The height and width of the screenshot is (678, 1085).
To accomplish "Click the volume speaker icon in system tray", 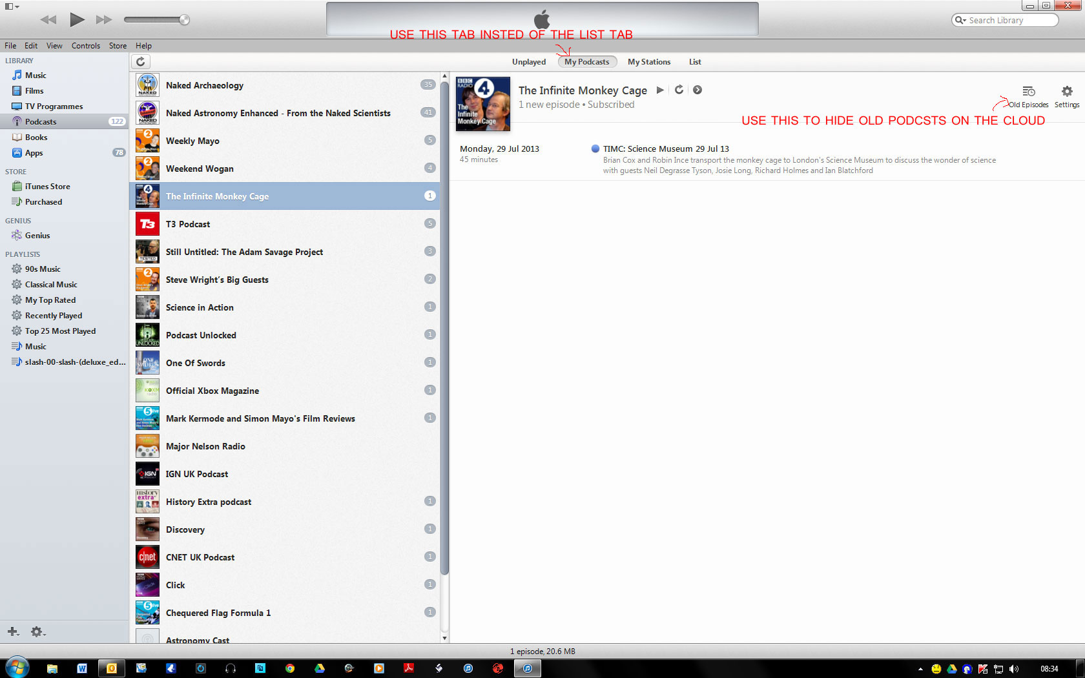I will (x=1014, y=669).
